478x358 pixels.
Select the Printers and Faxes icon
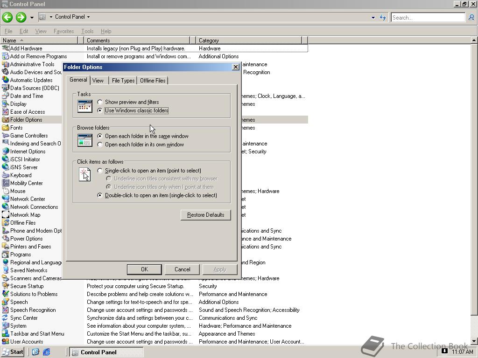(x=6, y=246)
